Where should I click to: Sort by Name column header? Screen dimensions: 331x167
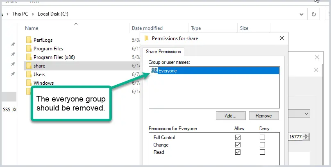(x=32, y=28)
